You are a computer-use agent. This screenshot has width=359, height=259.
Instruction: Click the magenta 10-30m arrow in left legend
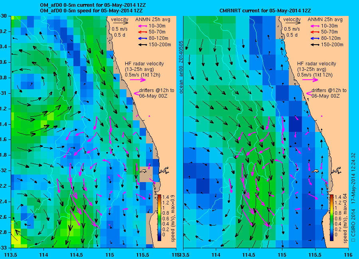tap(143, 26)
